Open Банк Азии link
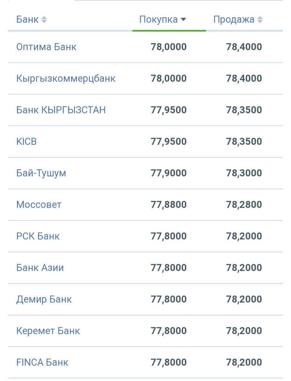291x381 pixels. pos(40,268)
